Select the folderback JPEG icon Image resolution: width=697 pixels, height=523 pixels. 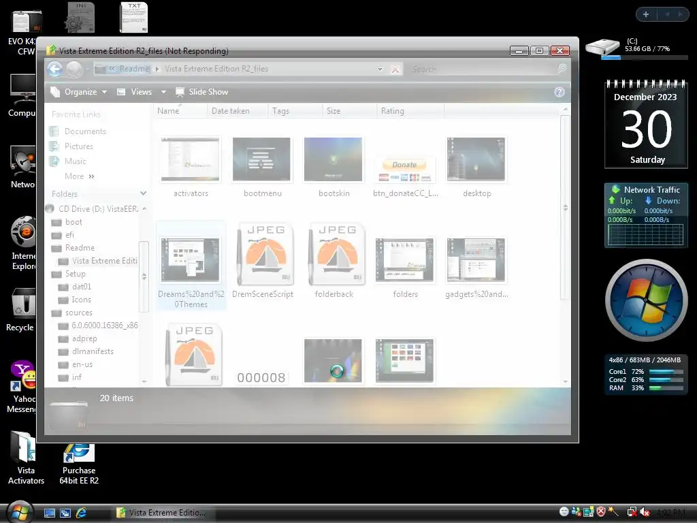click(x=336, y=254)
